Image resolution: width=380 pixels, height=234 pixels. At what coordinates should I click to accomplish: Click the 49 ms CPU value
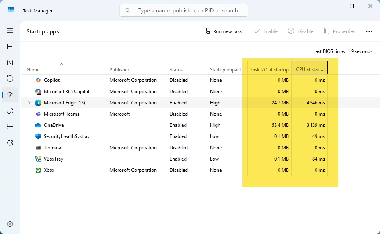click(319, 136)
